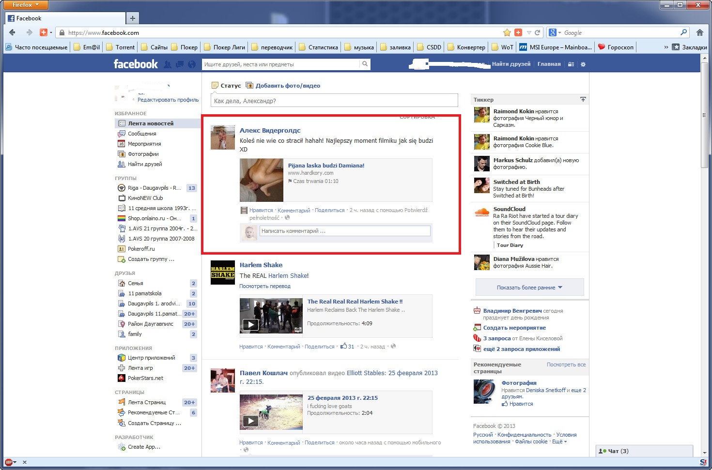Click the Facebook search magnifier button
Image resolution: width=712 pixels, height=470 pixels.
click(x=365, y=64)
